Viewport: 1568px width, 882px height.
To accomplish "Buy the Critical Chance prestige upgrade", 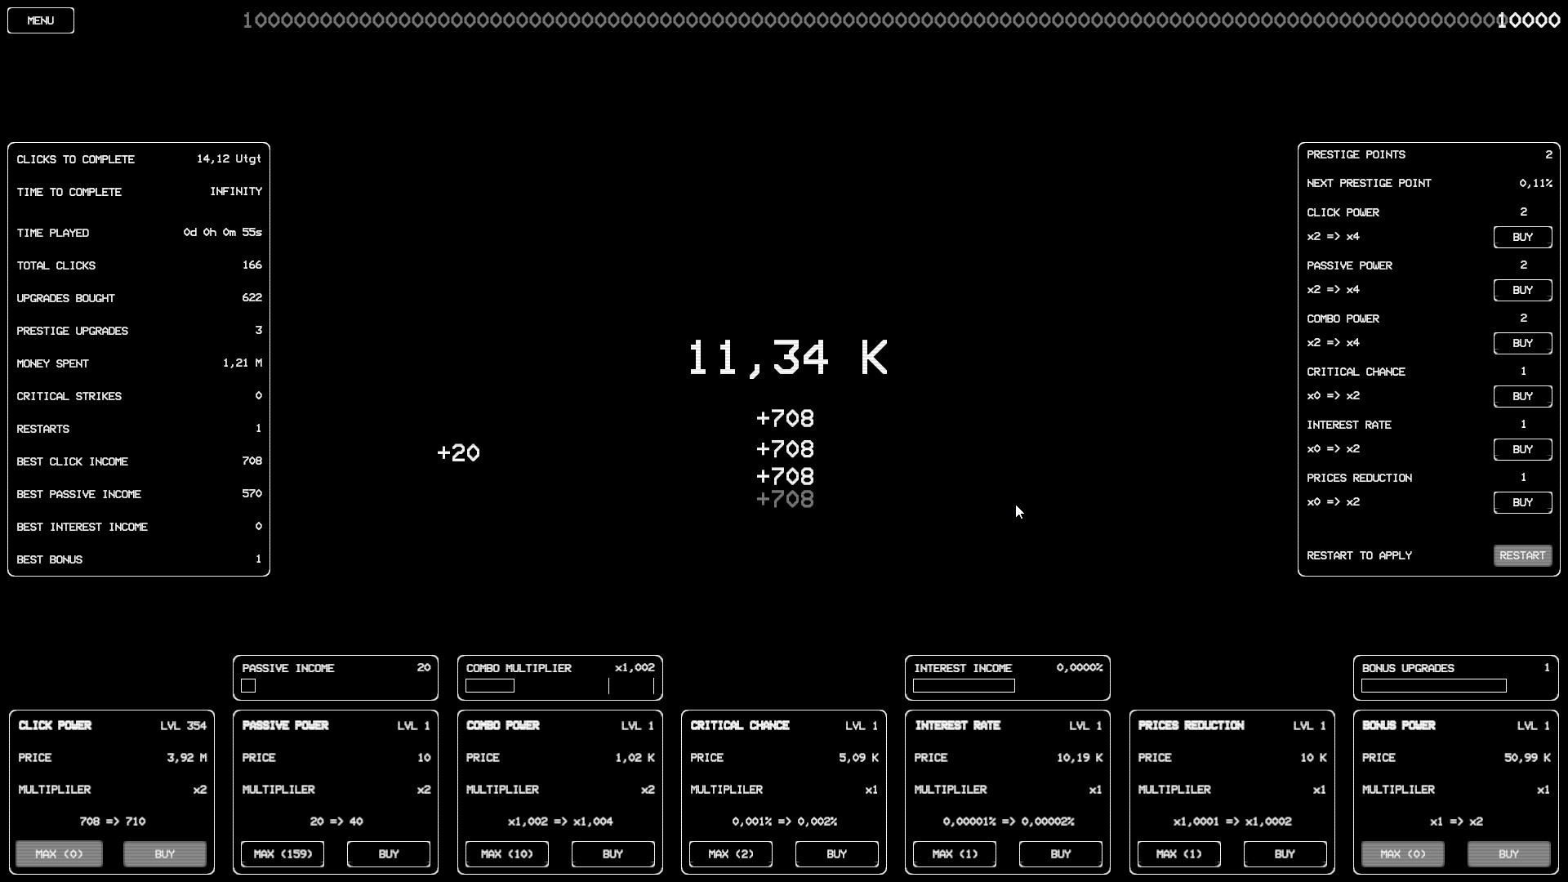I will click(1522, 396).
